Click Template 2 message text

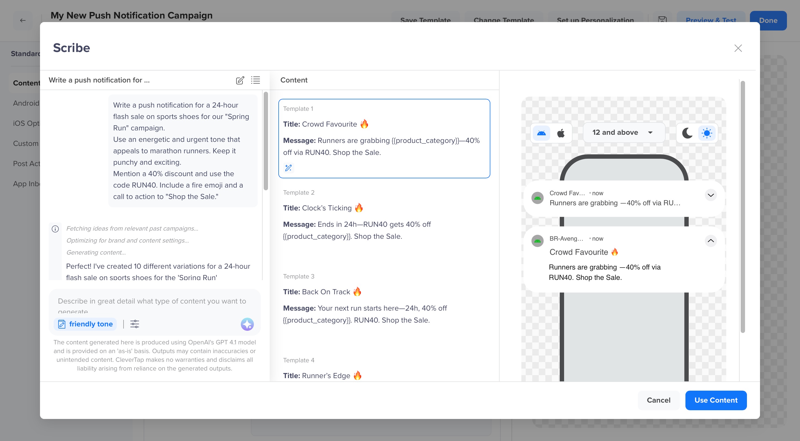click(x=357, y=230)
